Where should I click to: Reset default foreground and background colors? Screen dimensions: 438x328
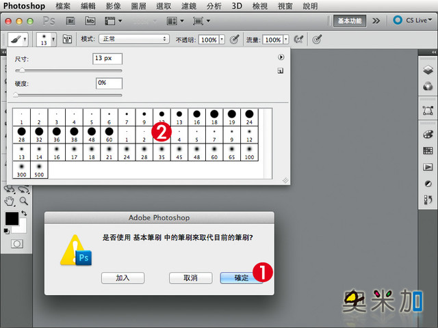pyautogui.click(x=6, y=231)
